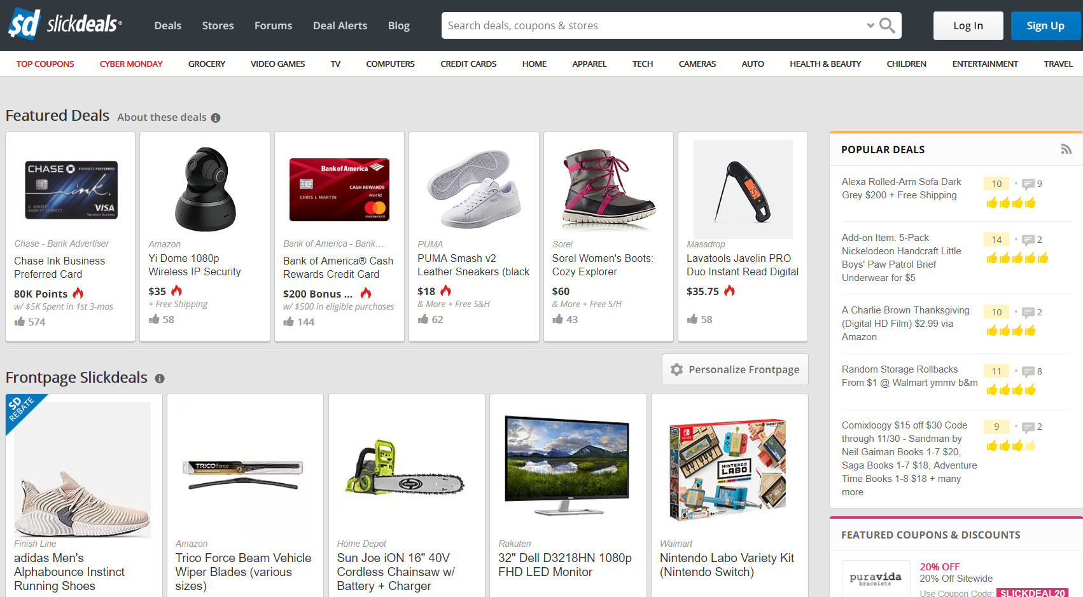Image resolution: width=1083 pixels, height=597 pixels.
Task: Open the Nintendo Labo kit image
Action: click(x=728, y=470)
